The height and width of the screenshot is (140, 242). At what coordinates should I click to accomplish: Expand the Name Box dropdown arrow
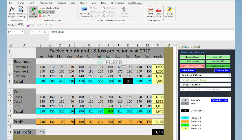tap(23, 32)
